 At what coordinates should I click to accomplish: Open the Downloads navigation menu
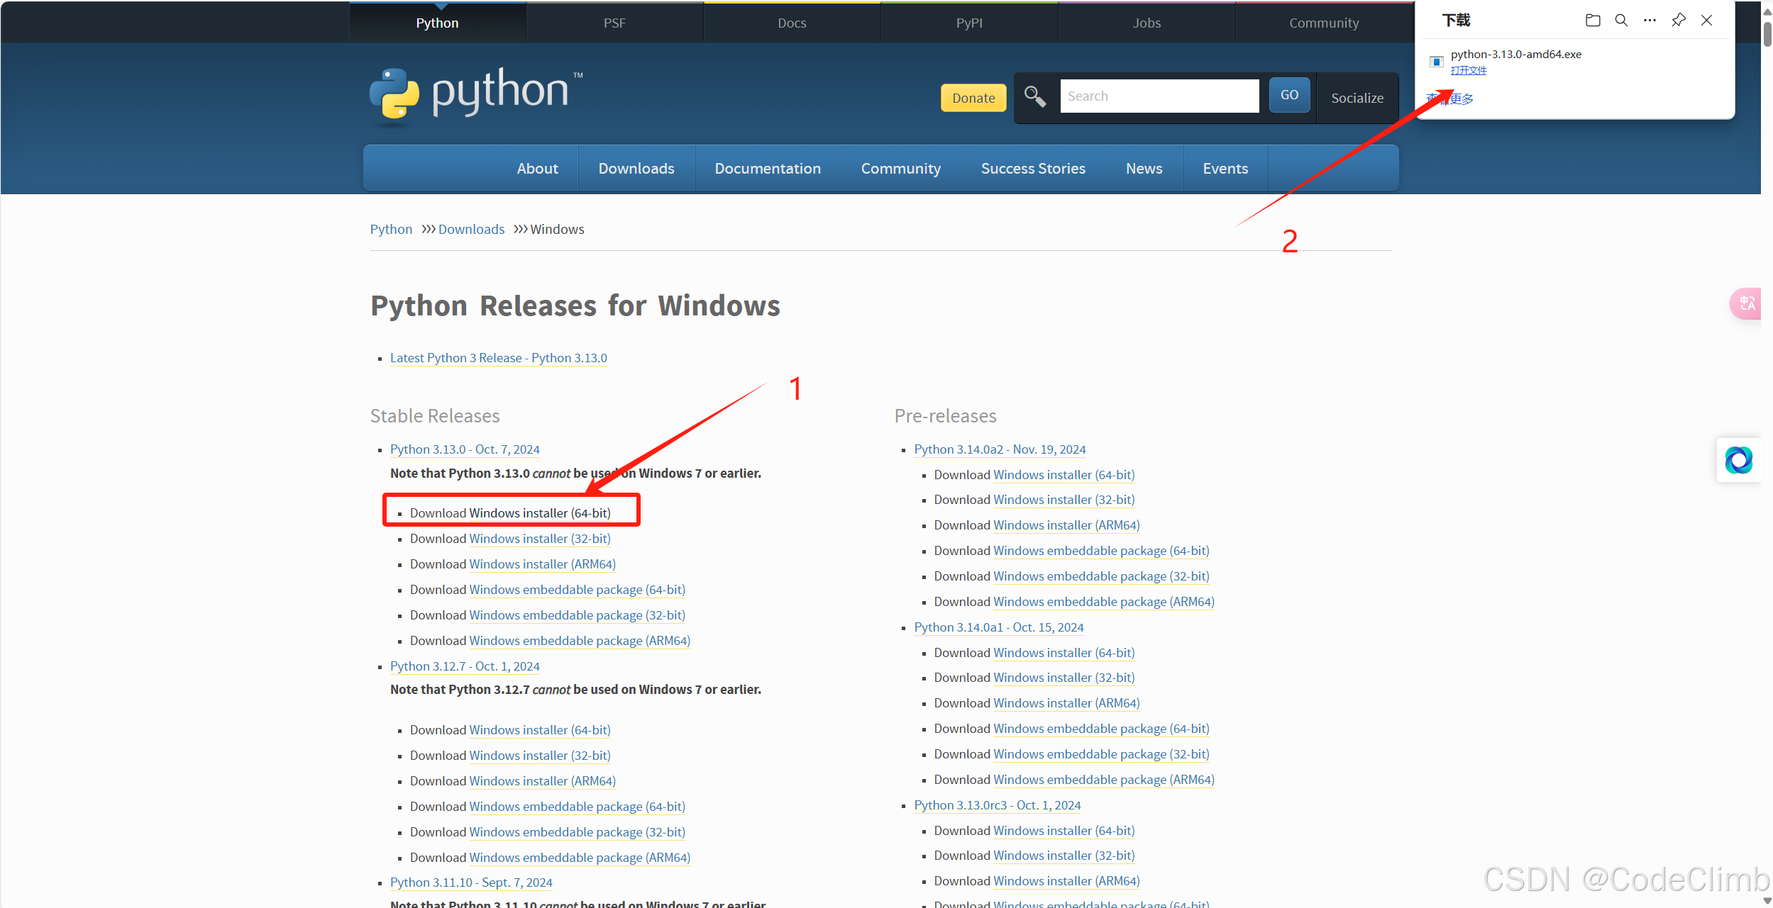click(636, 169)
